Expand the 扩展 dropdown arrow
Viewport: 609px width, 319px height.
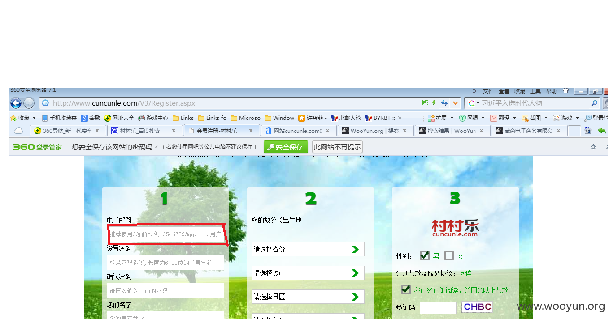click(x=452, y=118)
